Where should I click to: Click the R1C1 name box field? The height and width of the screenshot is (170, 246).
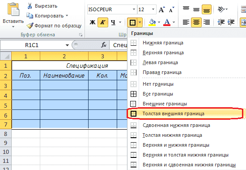[32, 45]
